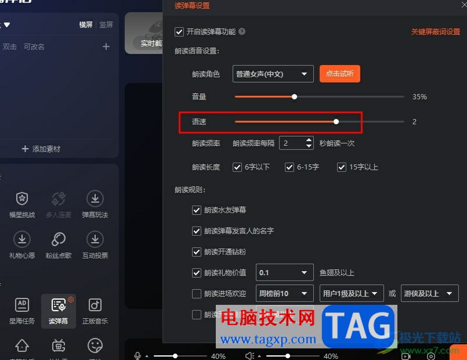
Task: Click the camera record icon at bottom right
Action: pos(406,356)
